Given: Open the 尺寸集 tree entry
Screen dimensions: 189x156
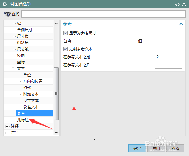Looking at the screenshot, I should click(x=23, y=36).
